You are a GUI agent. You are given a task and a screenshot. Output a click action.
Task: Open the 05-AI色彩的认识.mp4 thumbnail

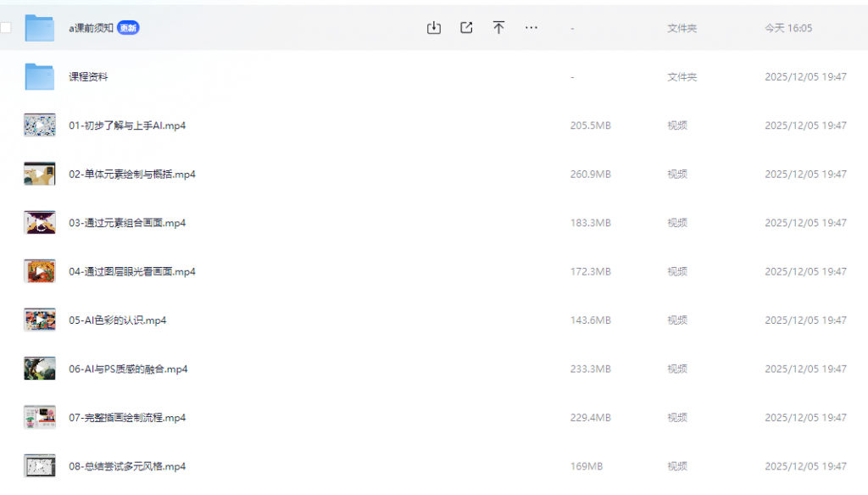[40, 320]
